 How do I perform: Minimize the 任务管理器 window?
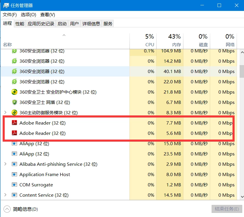[202, 5]
